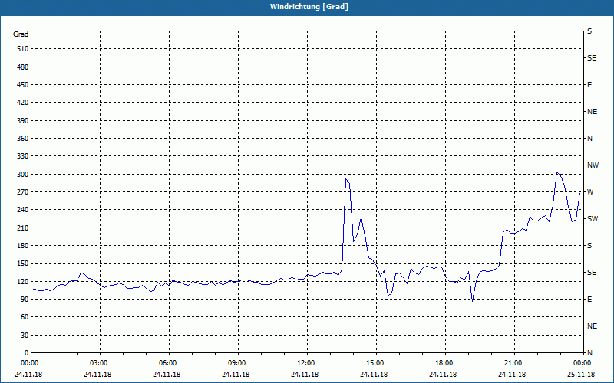Select the 480 axis value
Screen dimensions: 614x383
coord(23,67)
